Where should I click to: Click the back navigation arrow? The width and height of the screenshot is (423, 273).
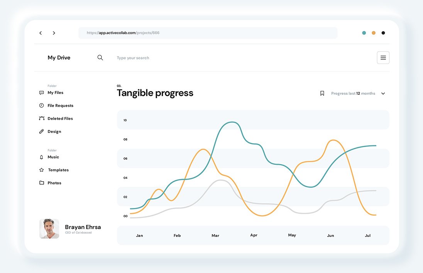point(41,33)
